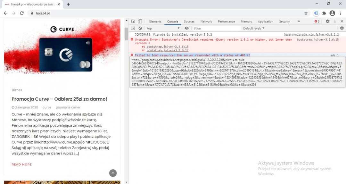Click the scroll-to-top arrow button

point(113,173)
